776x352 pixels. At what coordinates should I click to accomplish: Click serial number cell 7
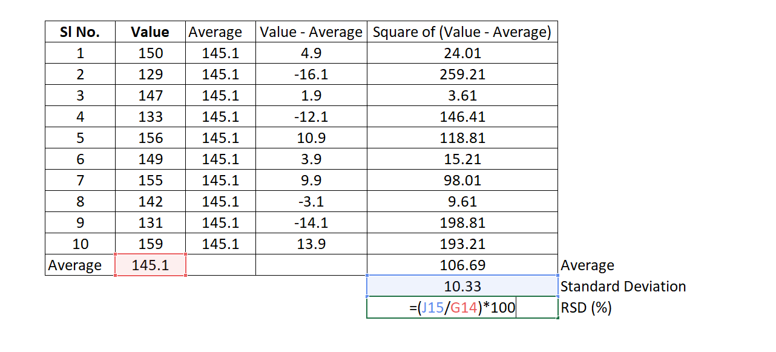[x=80, y=180]
